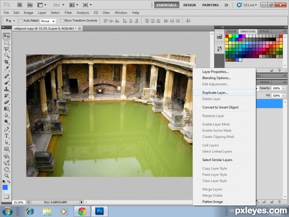
Task: Switch to the Paths tab
Action: coord(264,82)
